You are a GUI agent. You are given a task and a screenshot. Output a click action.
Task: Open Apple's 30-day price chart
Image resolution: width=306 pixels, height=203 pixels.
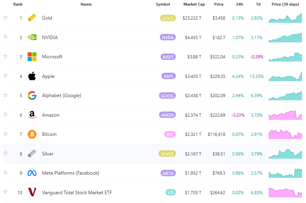(x=285, y=76)
